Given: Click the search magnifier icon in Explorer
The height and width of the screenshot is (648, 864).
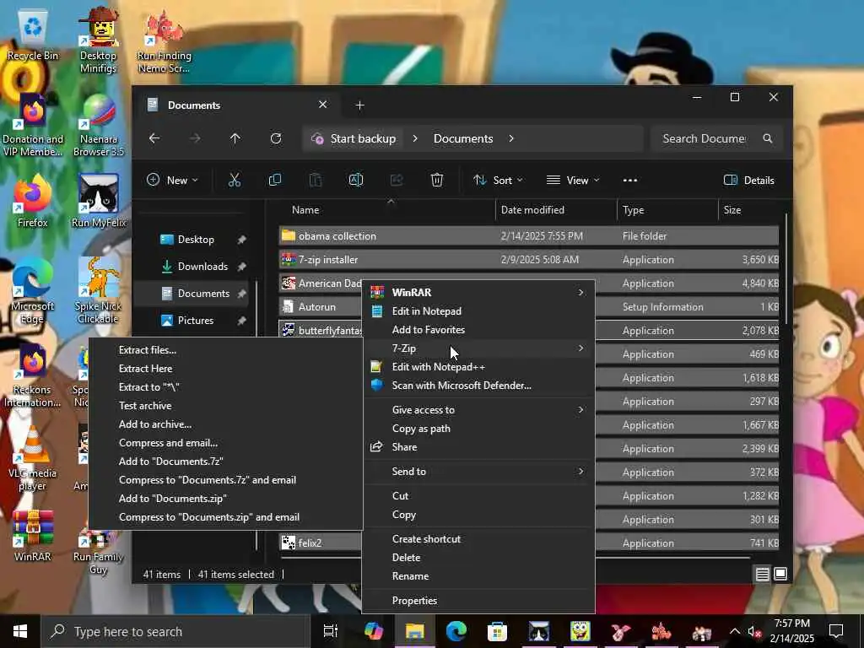Looking at the screenshot, I should tap(768, 138).
